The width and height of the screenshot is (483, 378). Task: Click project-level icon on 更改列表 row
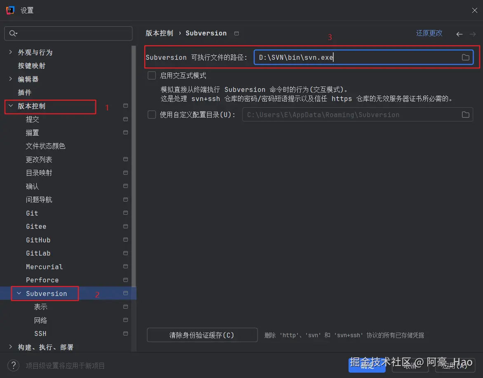pyautogui.click(x=125, y=159)
